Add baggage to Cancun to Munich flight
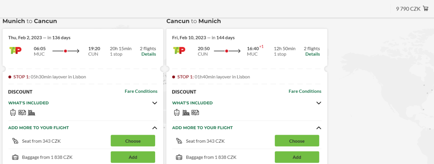This screenshot has width=434, height=164. coord(297,157)
